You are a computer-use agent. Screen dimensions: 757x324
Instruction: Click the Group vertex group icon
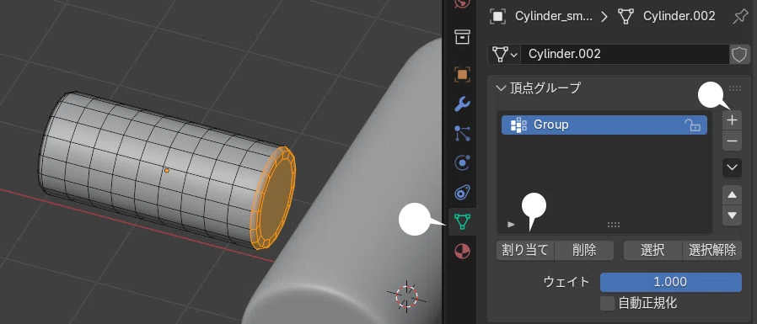pos(518,125)
